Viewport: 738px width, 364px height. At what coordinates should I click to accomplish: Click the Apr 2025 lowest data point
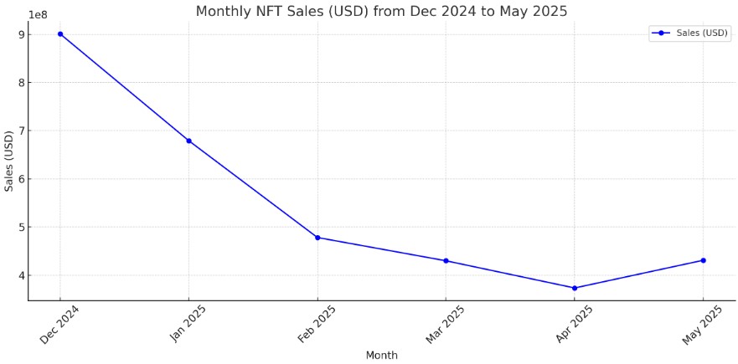[x=575, y=288]
